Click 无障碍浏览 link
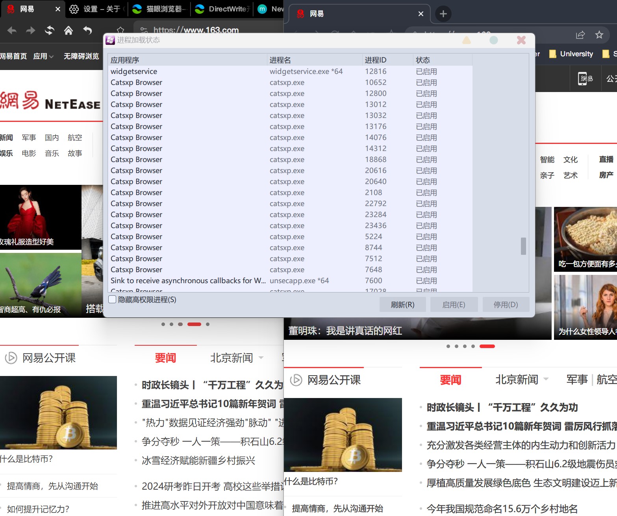Screen dimensions: 617x516 point(82,56)
